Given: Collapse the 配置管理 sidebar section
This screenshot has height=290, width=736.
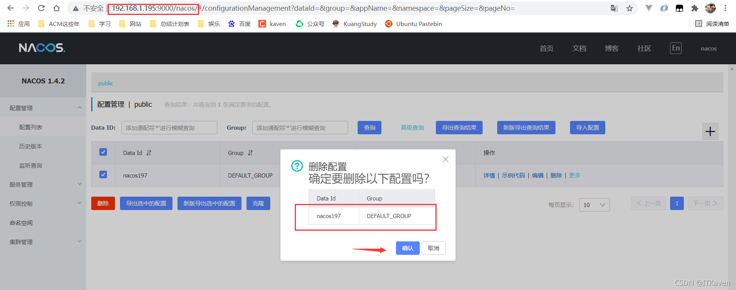Looking at the screenshot, I should click(43, 108).
